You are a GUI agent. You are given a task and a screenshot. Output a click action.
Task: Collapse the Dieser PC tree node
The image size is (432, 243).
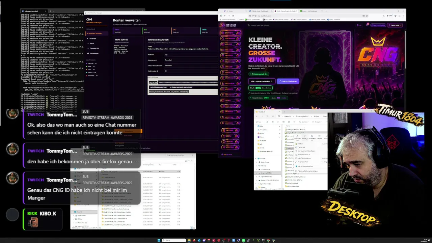click(256, 158)
